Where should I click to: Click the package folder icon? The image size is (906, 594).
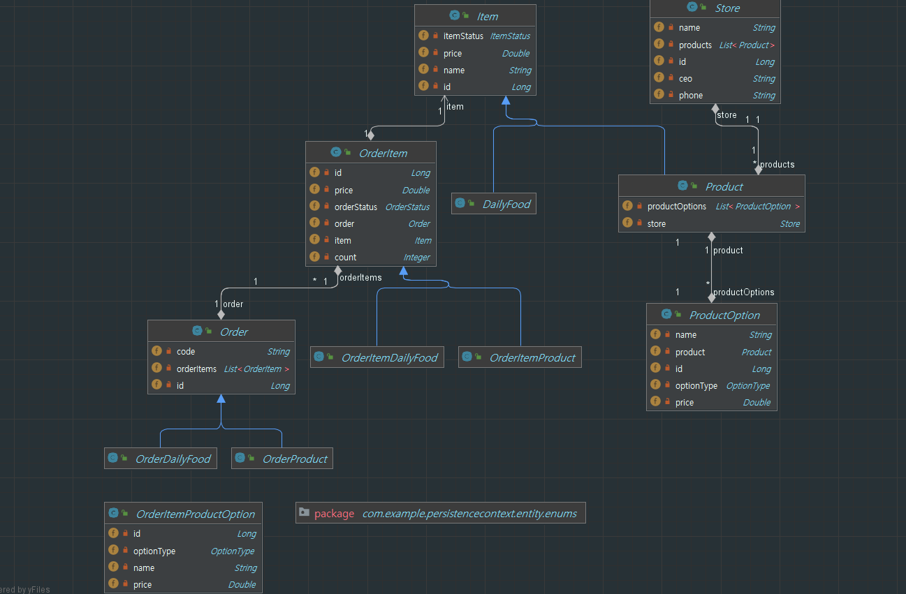click(x=304, y=512)
